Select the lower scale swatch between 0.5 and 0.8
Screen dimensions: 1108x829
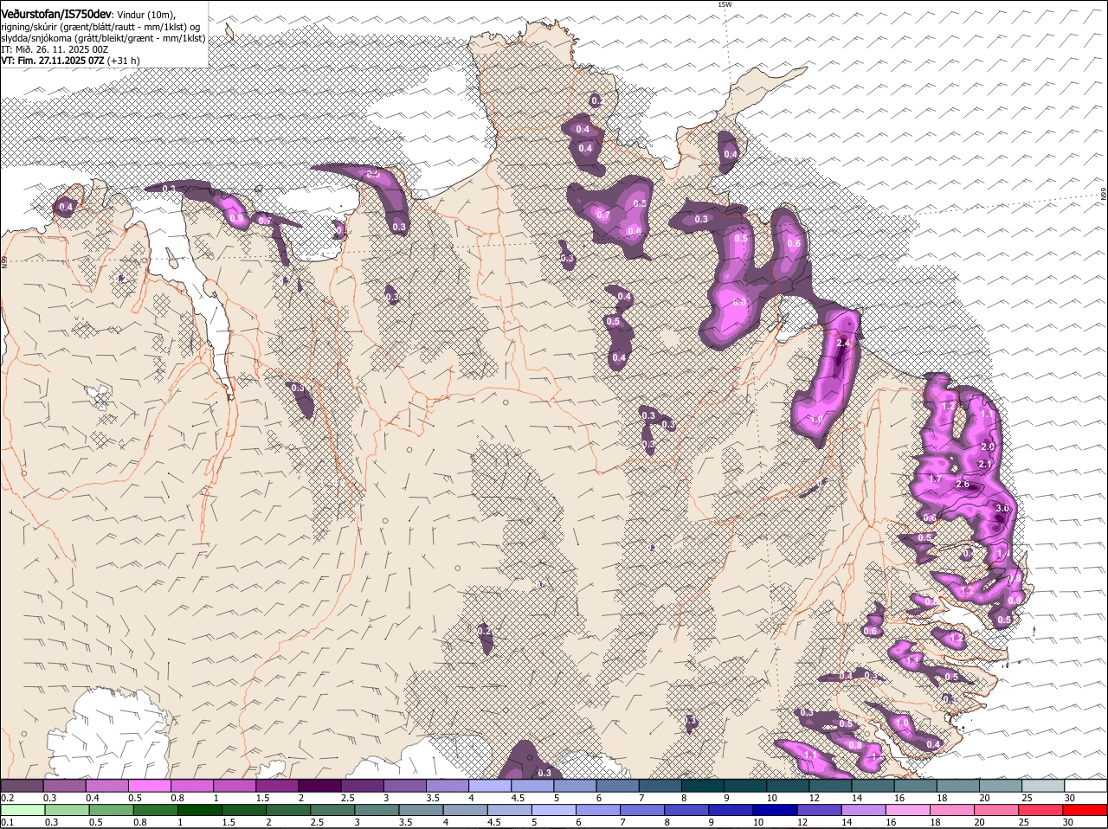coord(112,811)
